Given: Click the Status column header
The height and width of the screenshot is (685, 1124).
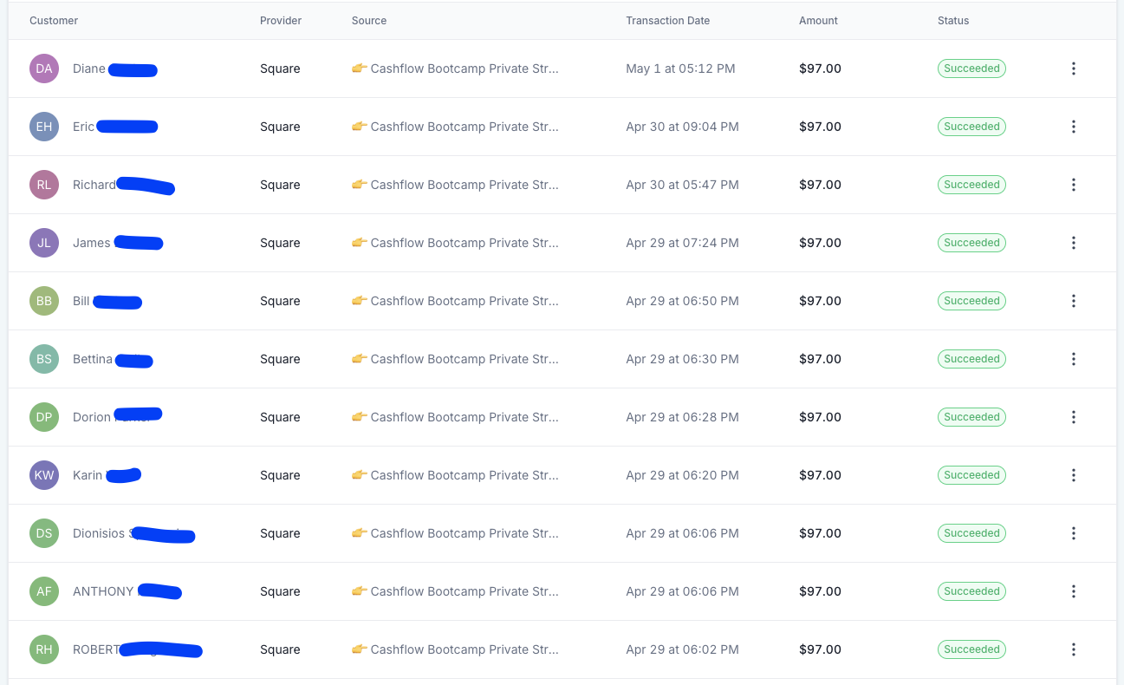Looking at the screenshot, I should (x=953, y=21).
